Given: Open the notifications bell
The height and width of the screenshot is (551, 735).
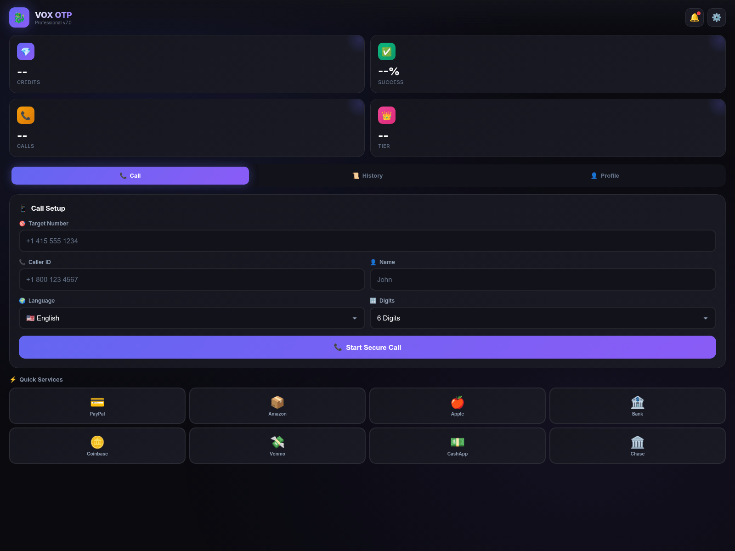Looking at the screenshot, I should click(695, 17).
